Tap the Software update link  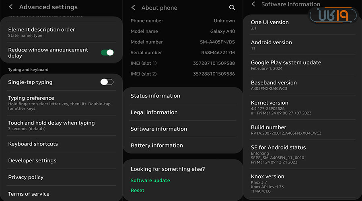pos(150,180)
